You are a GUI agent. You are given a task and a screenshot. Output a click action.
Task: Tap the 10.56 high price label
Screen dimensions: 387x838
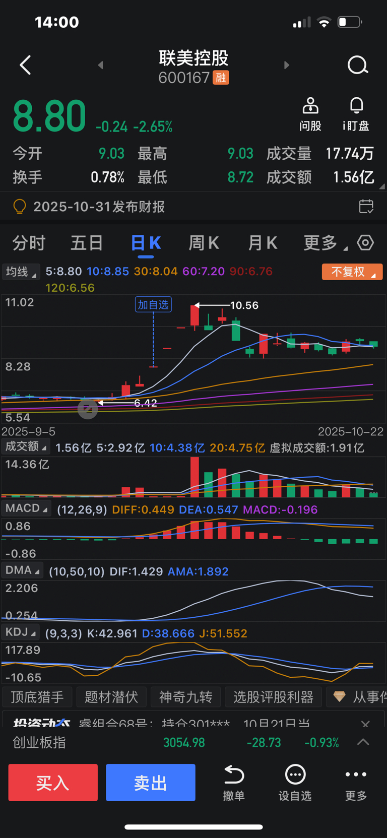[x=244, y=305]
